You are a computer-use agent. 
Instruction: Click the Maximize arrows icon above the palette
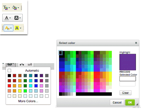coord(22,65)
